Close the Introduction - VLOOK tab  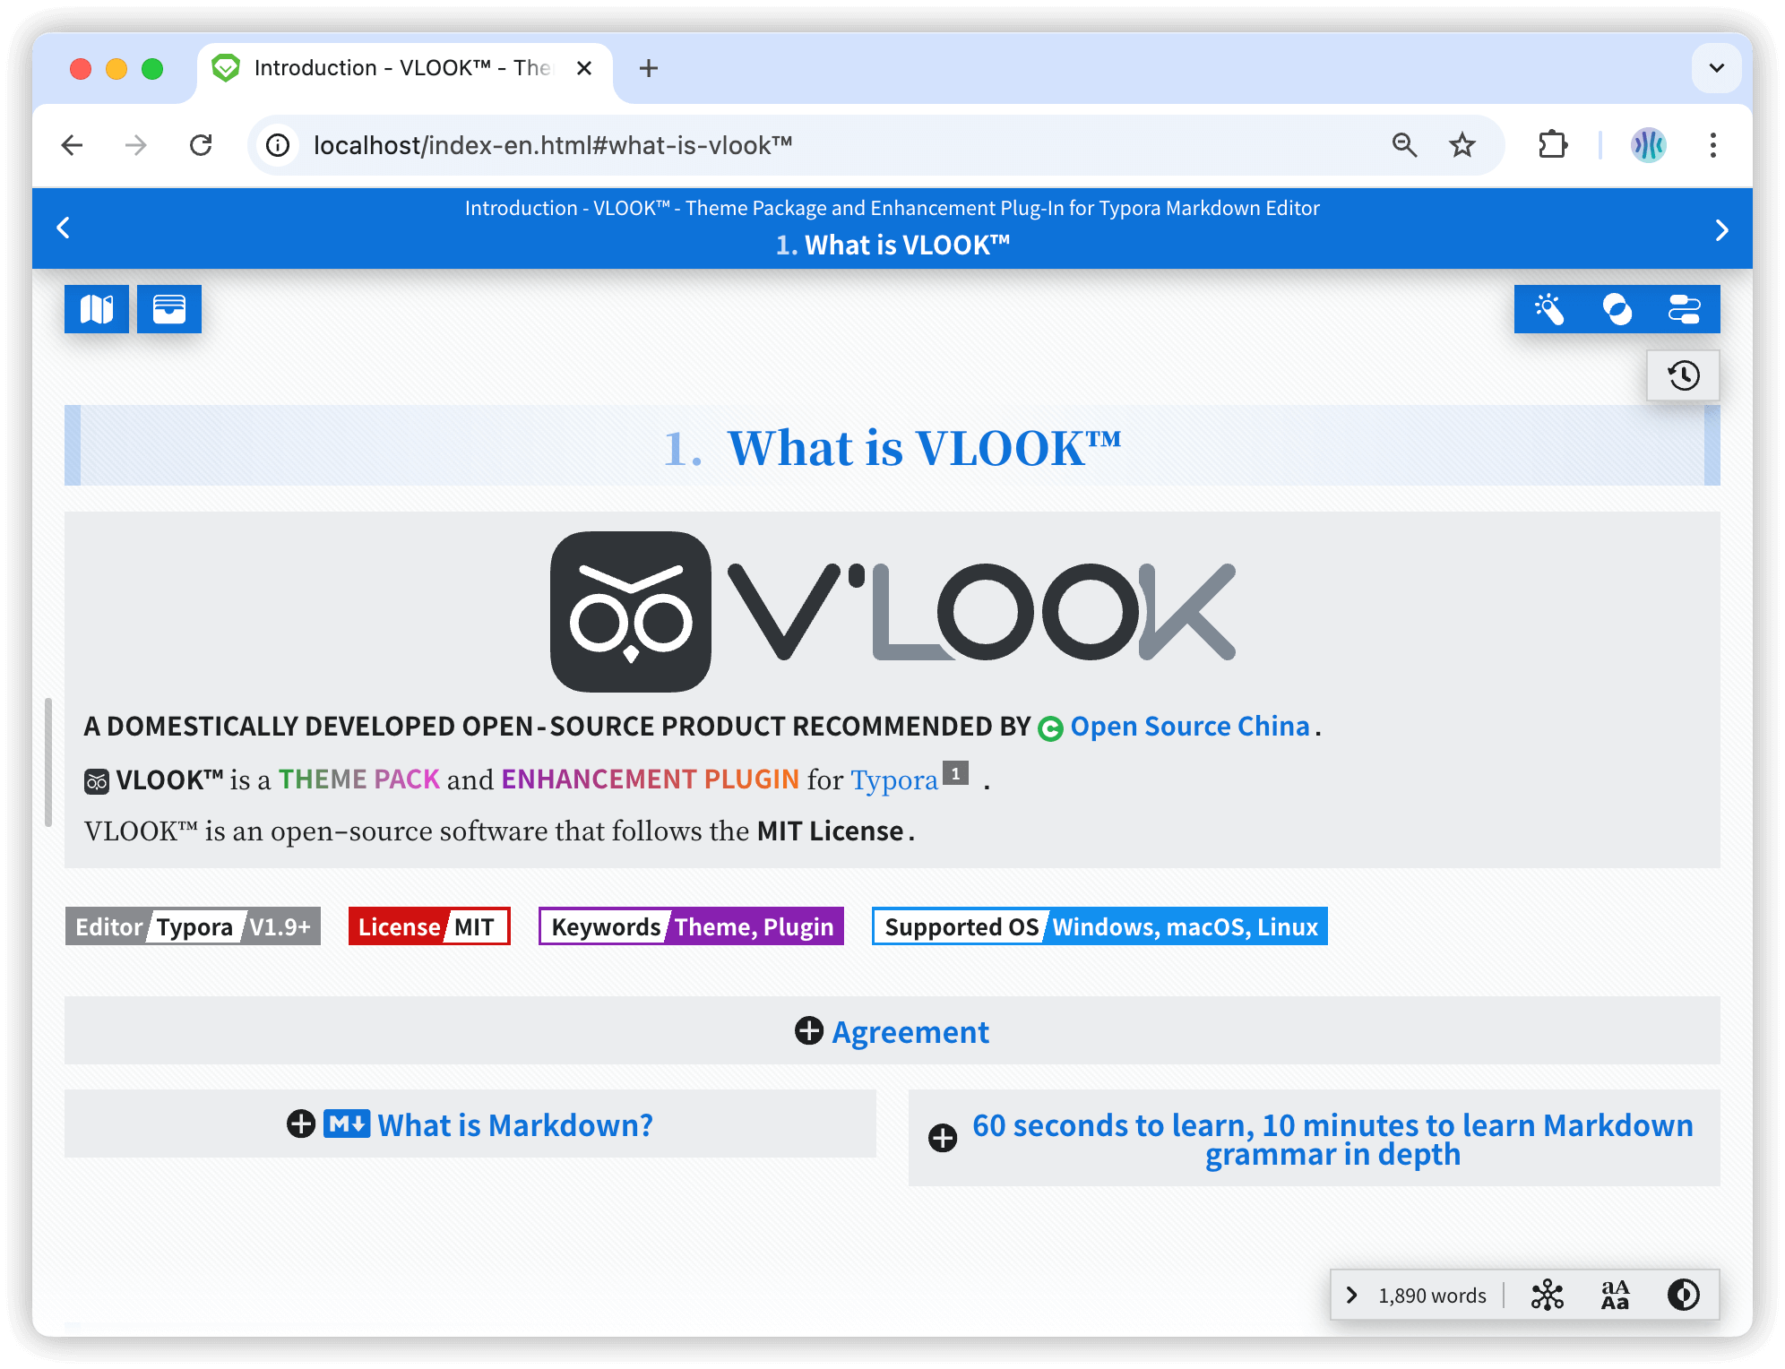pos(584,68)
